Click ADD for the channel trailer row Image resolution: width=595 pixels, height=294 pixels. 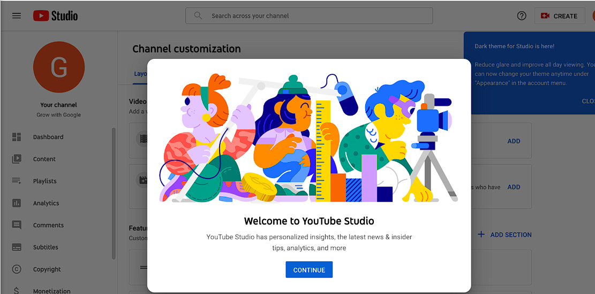coord(514,141)
